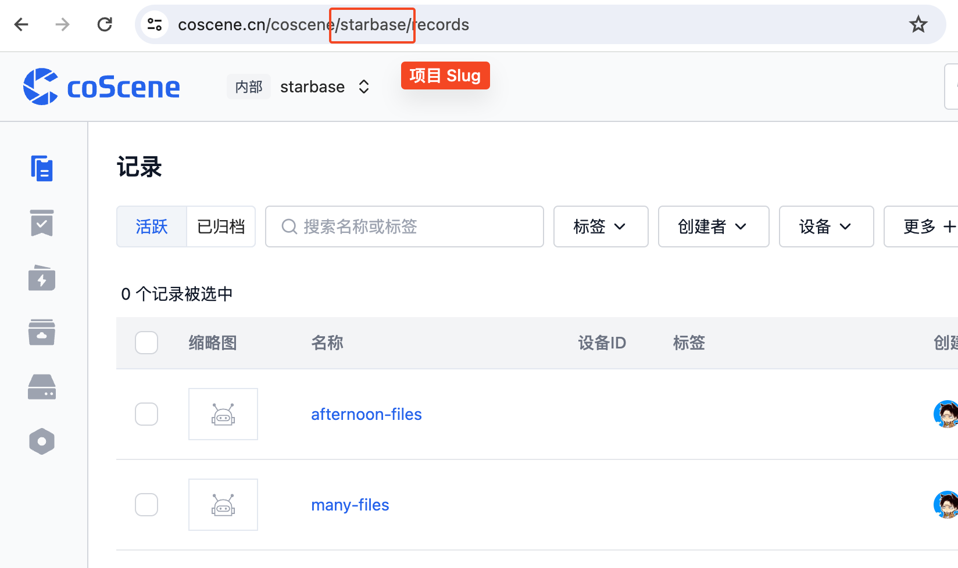958x568 pixels.
Task: Click creator avatar in many-files row
Action: coord(946,505)
